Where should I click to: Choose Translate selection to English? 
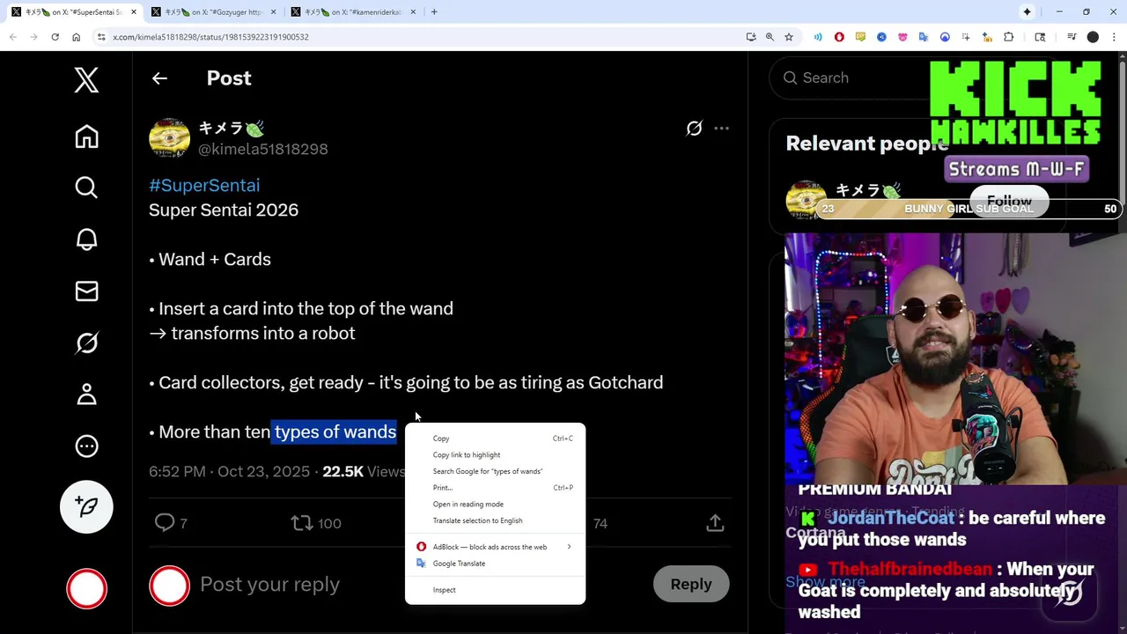tap(495, 520)
